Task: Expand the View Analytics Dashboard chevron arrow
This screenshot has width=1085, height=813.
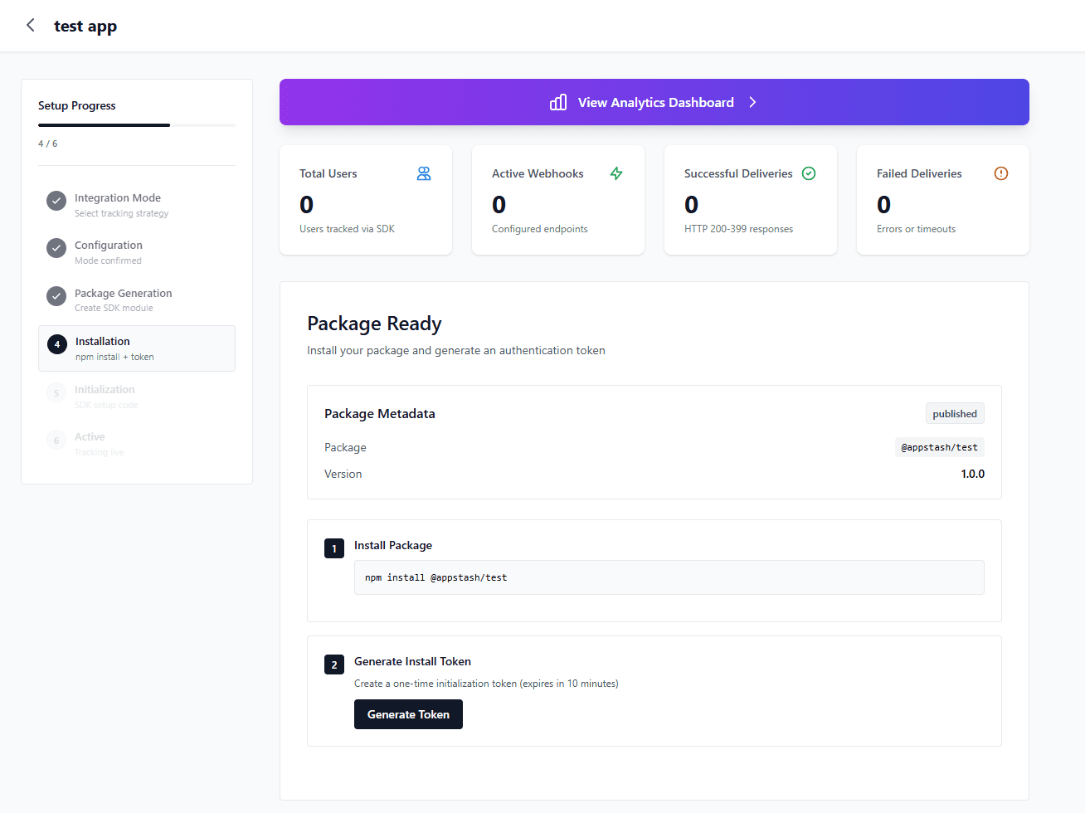Action: [x=752, y=101]
